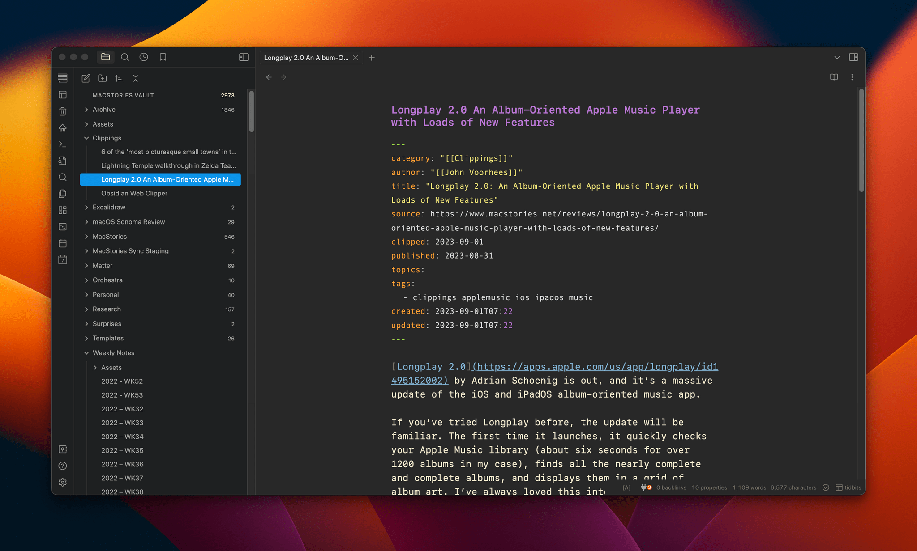The height and width of the screenshot is (551, 917).
Task: Open the tidbits workspace switcher
Action: coord(848,487)
